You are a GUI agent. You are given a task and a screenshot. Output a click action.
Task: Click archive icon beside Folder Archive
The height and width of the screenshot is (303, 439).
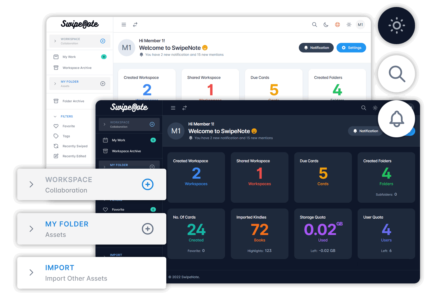(x=56, y=101)
